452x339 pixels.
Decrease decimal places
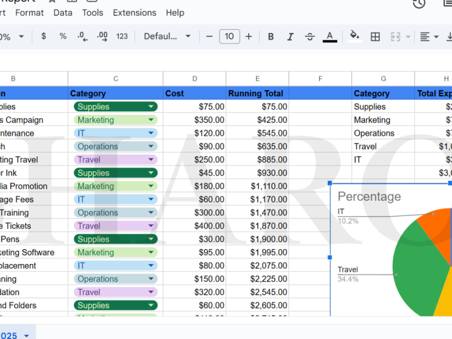(82, 36)
